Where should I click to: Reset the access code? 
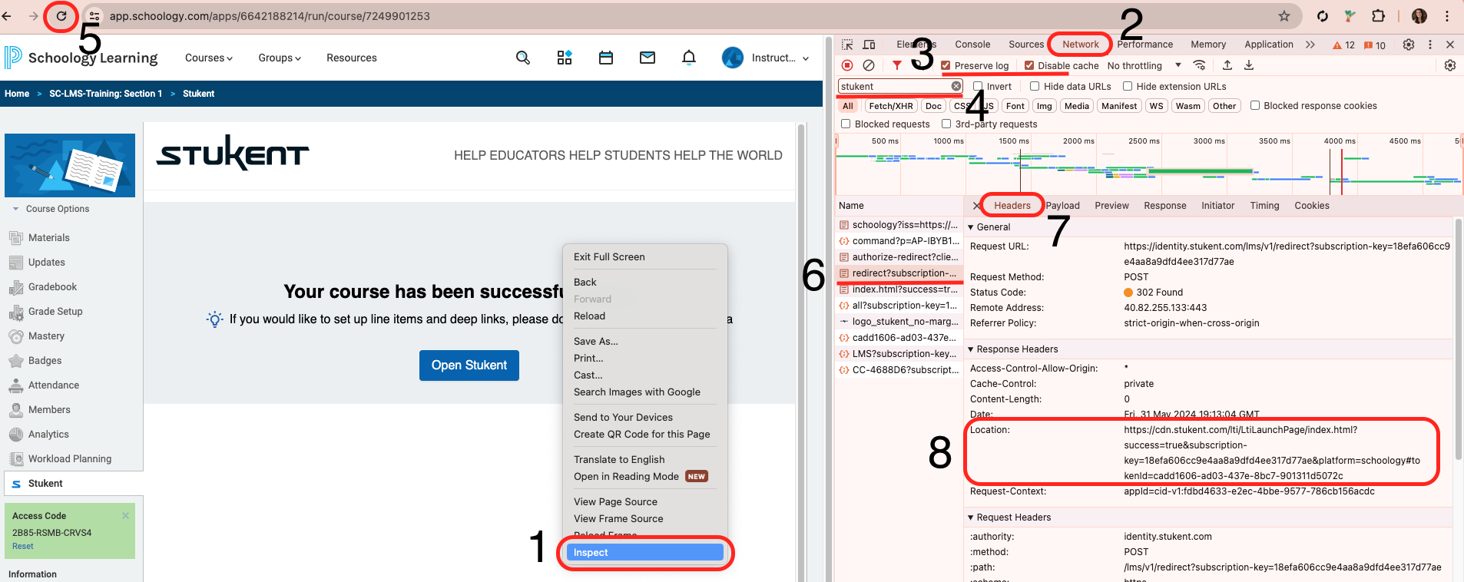coord(23,547)
